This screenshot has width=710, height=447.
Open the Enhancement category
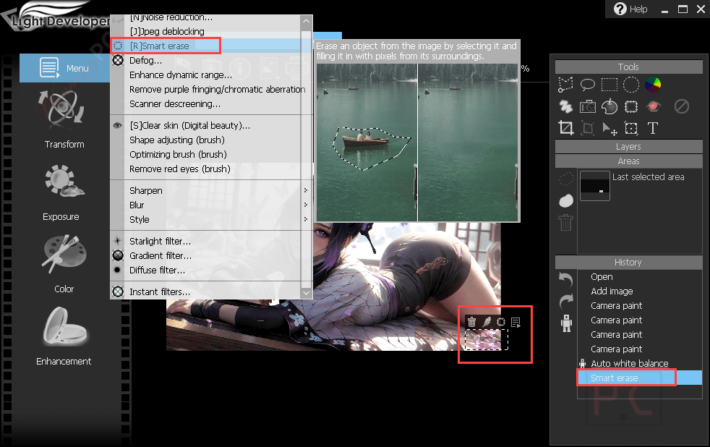[x=64, y=336]
